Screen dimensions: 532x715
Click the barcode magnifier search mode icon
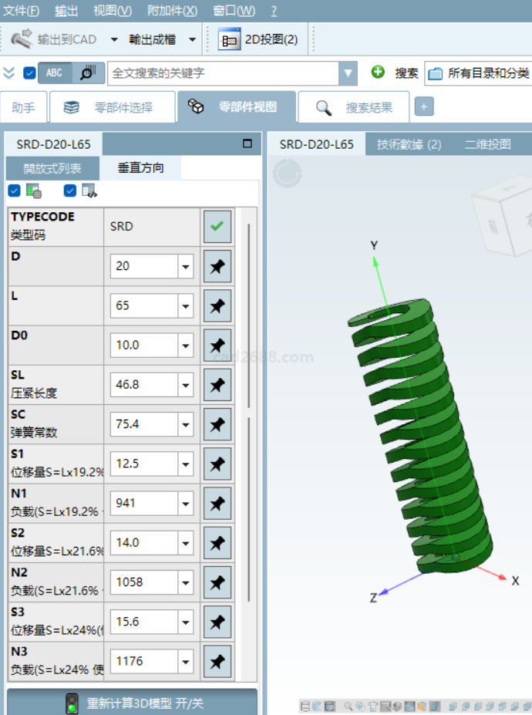(x=88, y=73)
